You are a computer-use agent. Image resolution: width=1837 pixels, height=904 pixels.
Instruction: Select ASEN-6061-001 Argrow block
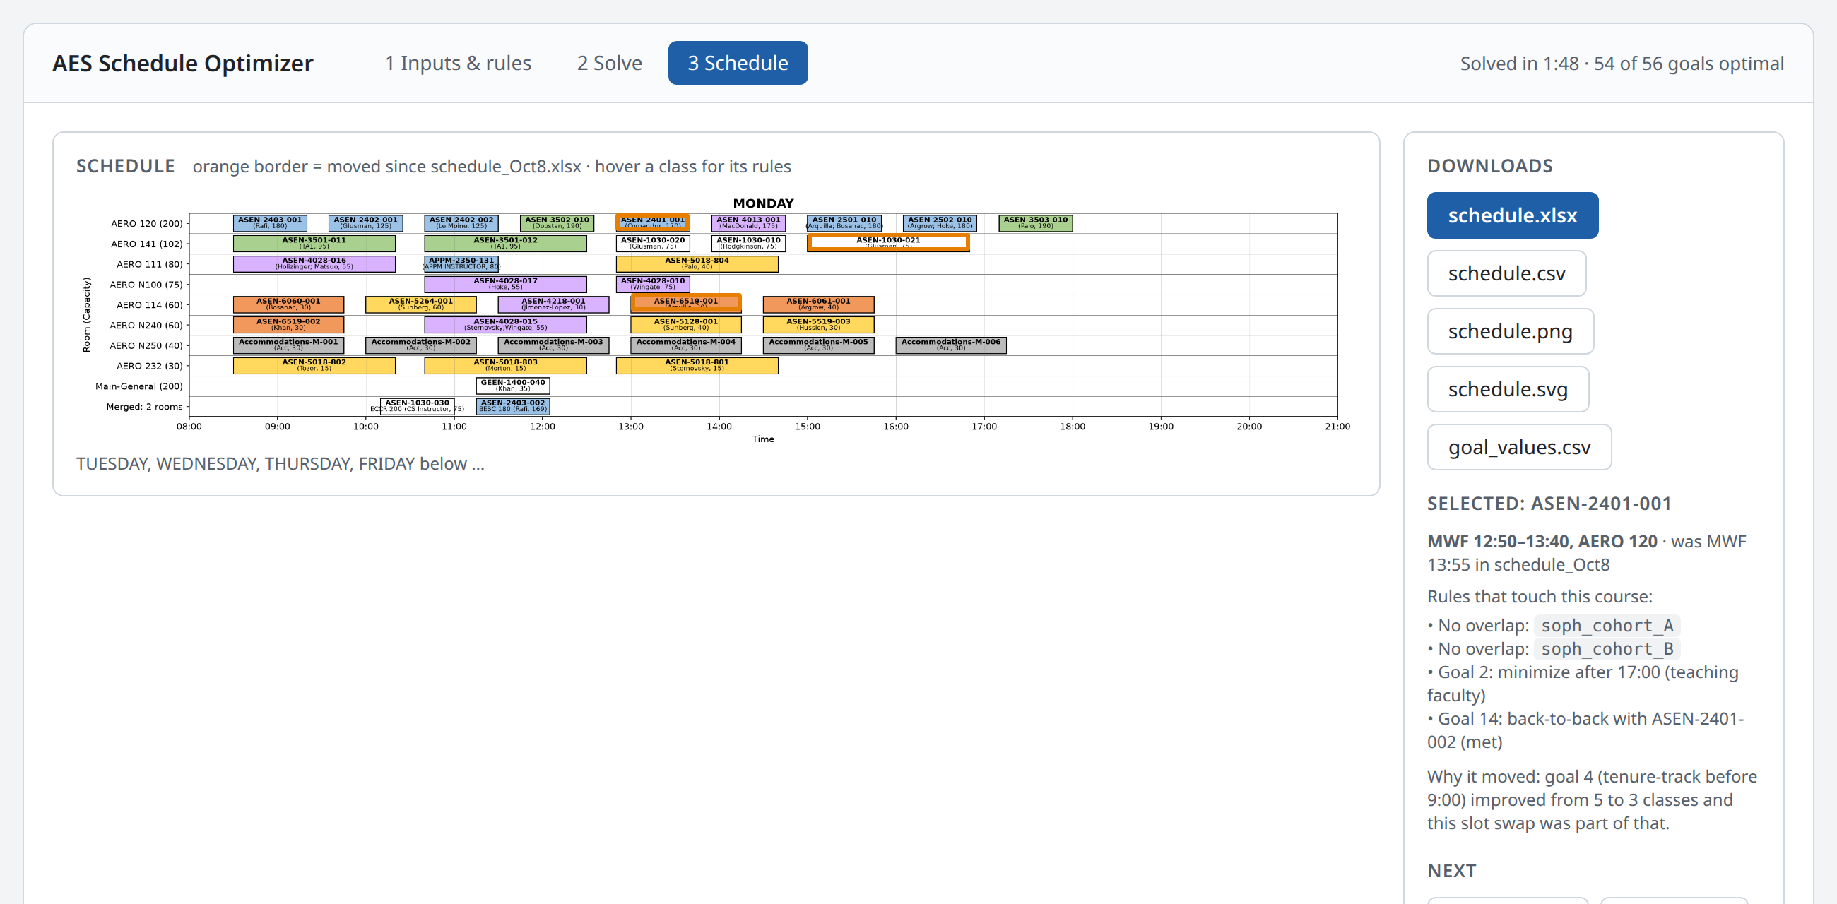[x=819, y=304]
